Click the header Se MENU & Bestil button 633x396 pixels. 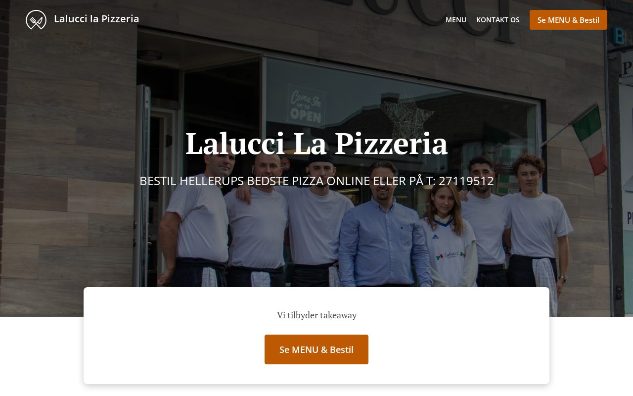point(568,20)
